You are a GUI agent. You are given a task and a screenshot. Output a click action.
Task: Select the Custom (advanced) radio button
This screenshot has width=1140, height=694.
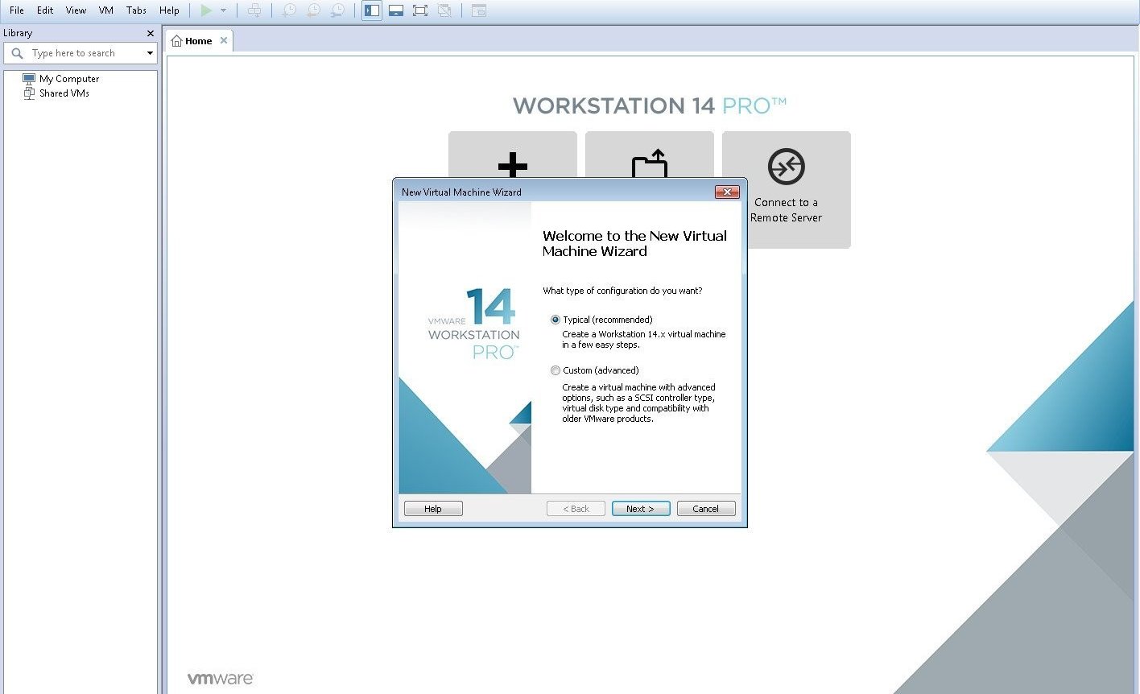coord(556,370)
